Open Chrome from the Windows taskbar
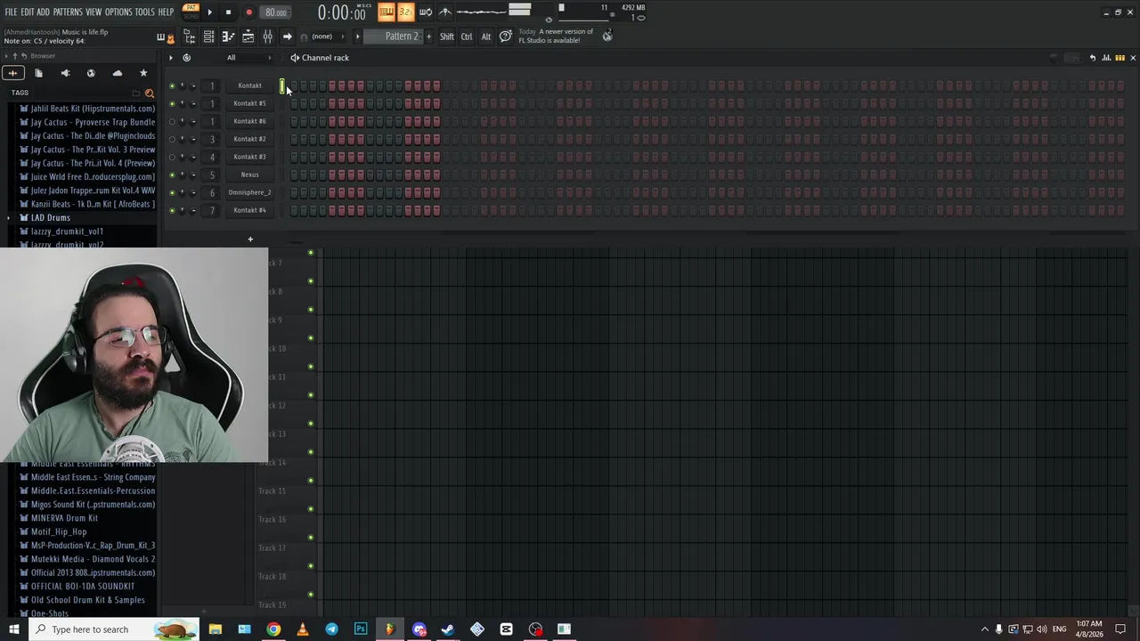Screen dimensions: 1140x641 point(273,629)
